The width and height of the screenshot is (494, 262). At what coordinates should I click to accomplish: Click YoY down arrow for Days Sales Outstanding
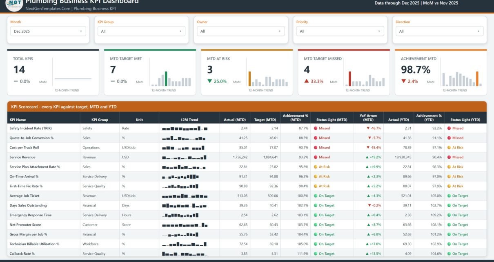[x=369, y=206]
